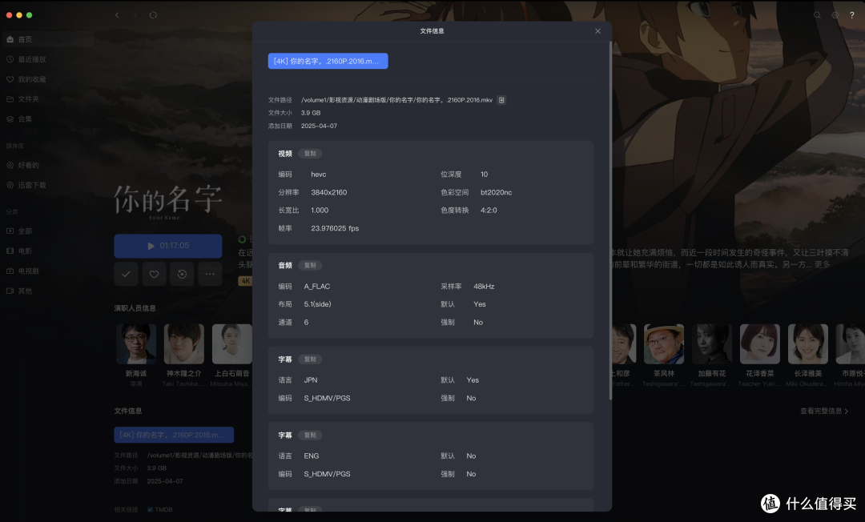Screen dimensions: 865x522
Task: Click the refresh icon in top bar
Action: click(x=153, y=15)
